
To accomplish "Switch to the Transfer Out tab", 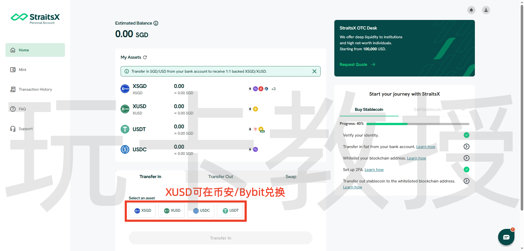I will coord(221,177).
